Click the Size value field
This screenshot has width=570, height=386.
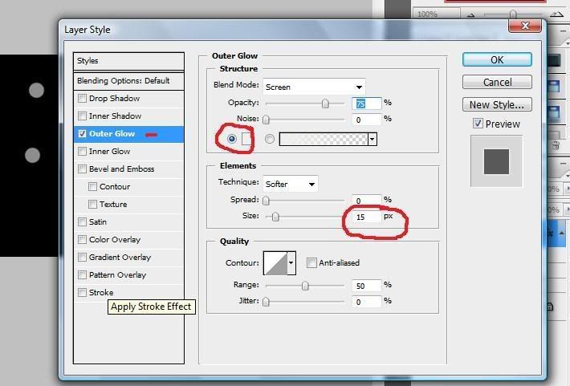tap(366, 217)
